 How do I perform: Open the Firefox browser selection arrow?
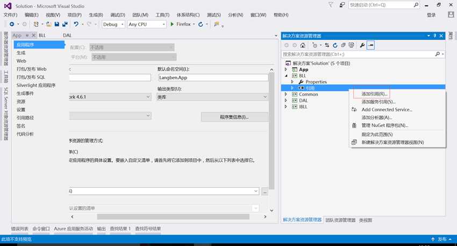[x=194, y=24]
